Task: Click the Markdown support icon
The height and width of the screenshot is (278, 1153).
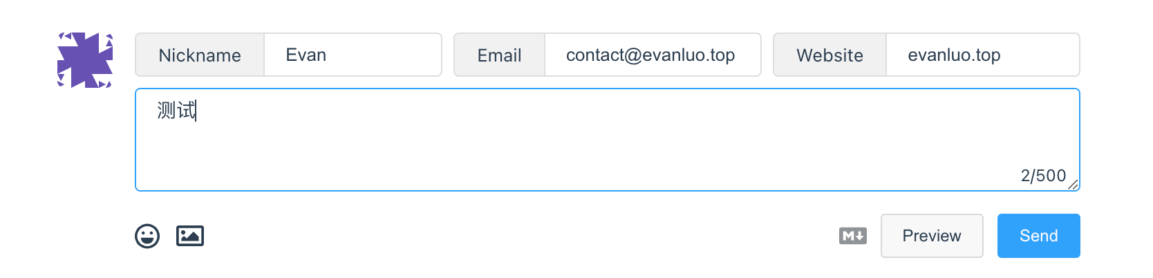Action: 853,236
